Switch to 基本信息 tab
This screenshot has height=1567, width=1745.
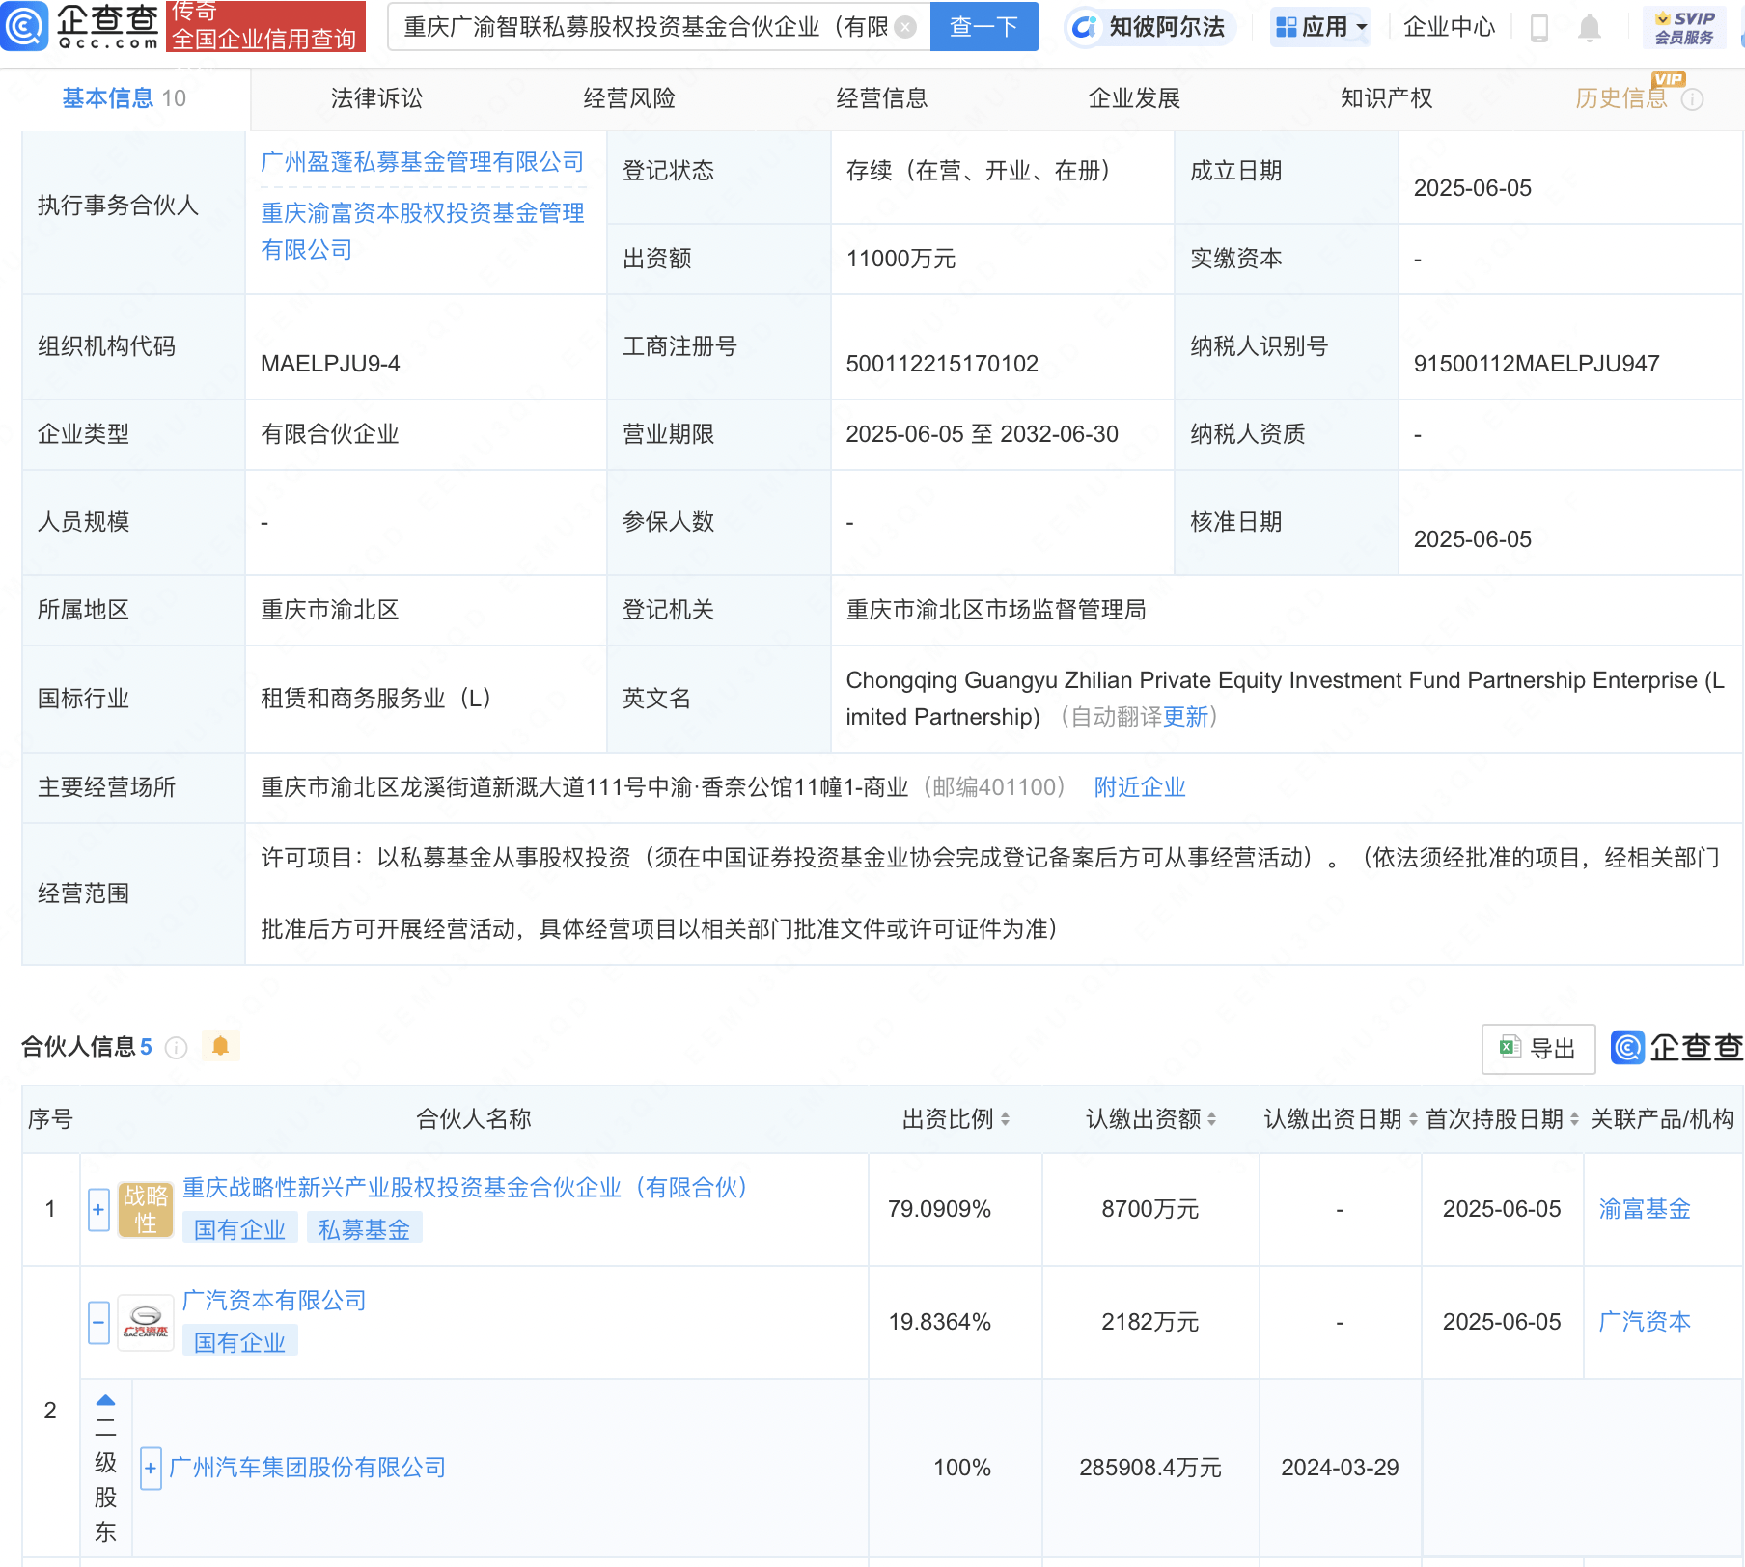(125, 98)
